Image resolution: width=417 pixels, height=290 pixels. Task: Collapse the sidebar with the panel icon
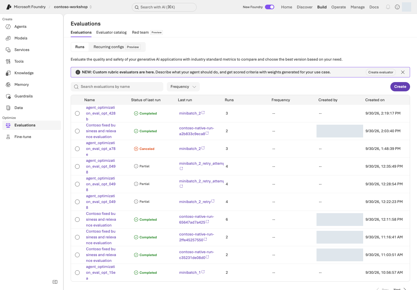(x=55, y=282)
